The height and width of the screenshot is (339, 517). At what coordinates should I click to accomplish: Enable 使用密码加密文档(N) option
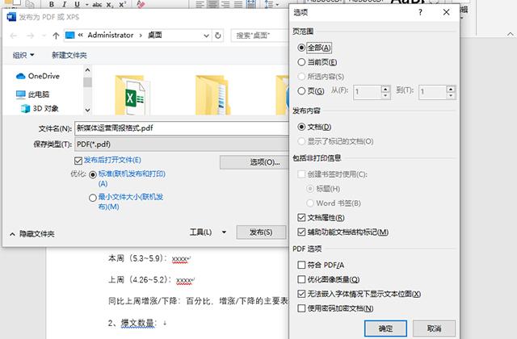click(301, 308)
